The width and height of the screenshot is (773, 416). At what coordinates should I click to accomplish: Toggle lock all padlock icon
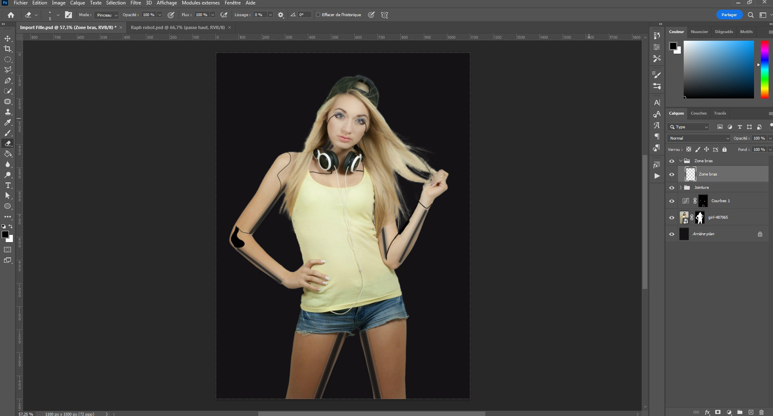725,149
